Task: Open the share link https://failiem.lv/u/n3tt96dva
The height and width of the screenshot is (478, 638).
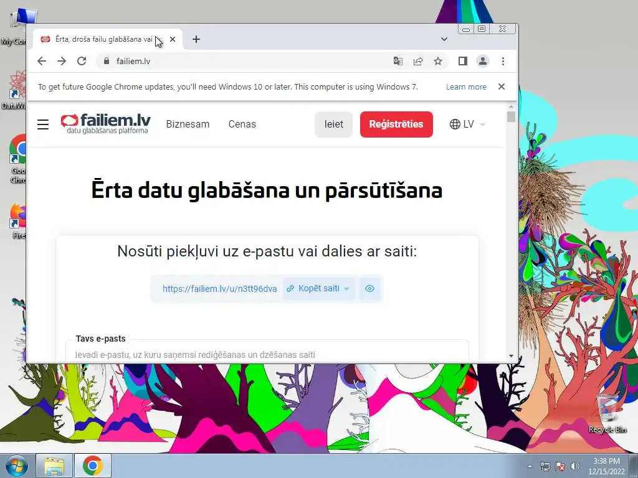Action: click(220, 289)
